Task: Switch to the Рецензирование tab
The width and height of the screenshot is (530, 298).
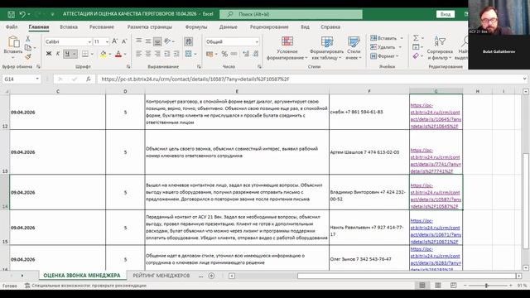Action: 269,26
